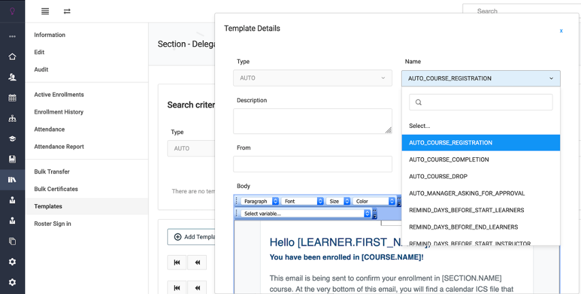Screen dimensions: 581x294
Task: Open the Font dropdown in editor toolbar
Action: (302, 201)
